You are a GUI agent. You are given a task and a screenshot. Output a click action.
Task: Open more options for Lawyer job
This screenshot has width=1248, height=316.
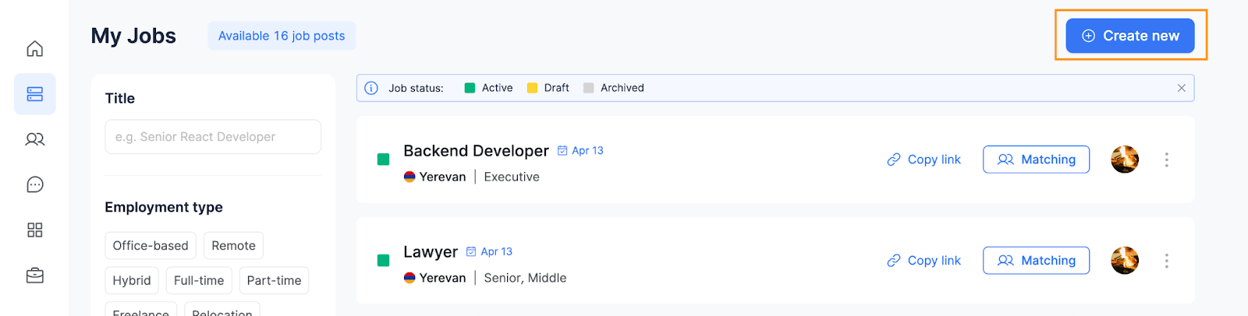pyautogui.click(x=1167, y=261)
